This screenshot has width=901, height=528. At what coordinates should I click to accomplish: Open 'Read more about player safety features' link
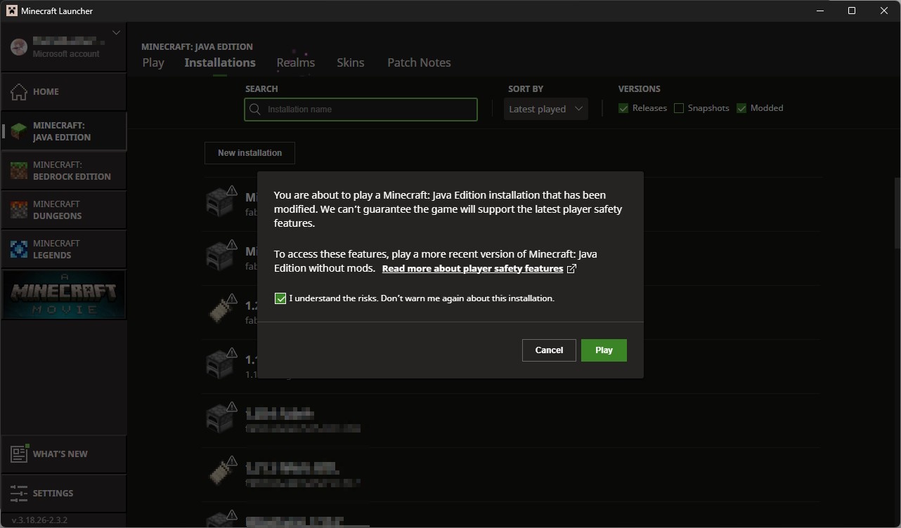click(472, 269)
